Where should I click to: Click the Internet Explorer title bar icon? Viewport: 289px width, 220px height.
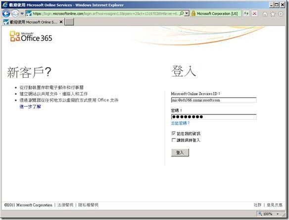(5, 5)
